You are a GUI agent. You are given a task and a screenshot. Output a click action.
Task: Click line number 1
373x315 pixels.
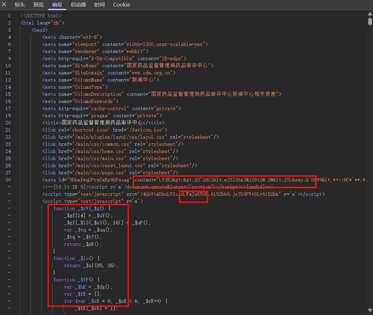(9, 16)
